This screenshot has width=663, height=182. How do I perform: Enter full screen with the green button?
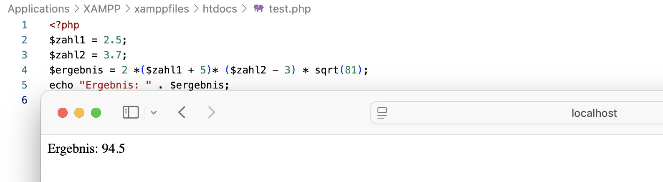click(x=96, y=113)
